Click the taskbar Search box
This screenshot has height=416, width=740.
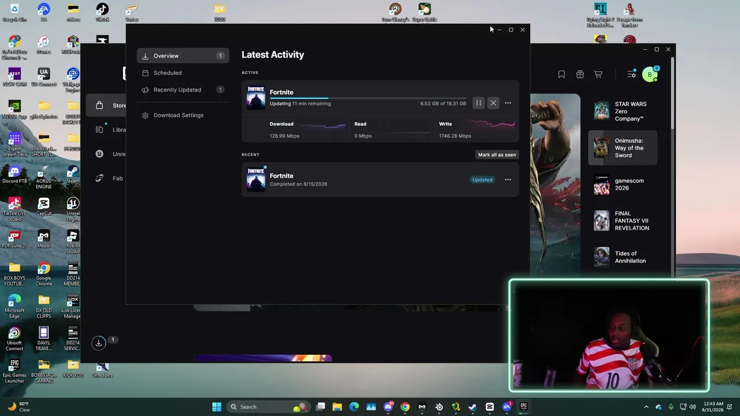coord(268,407)
